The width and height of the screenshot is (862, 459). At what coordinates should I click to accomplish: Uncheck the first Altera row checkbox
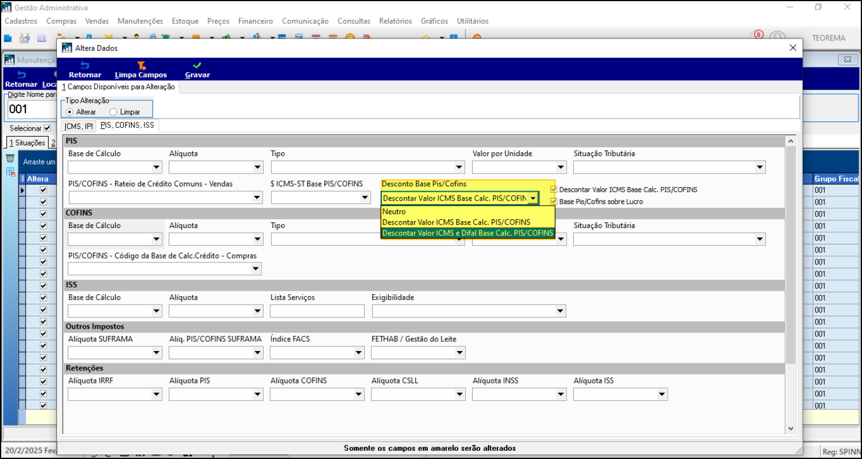click(43, 190)
